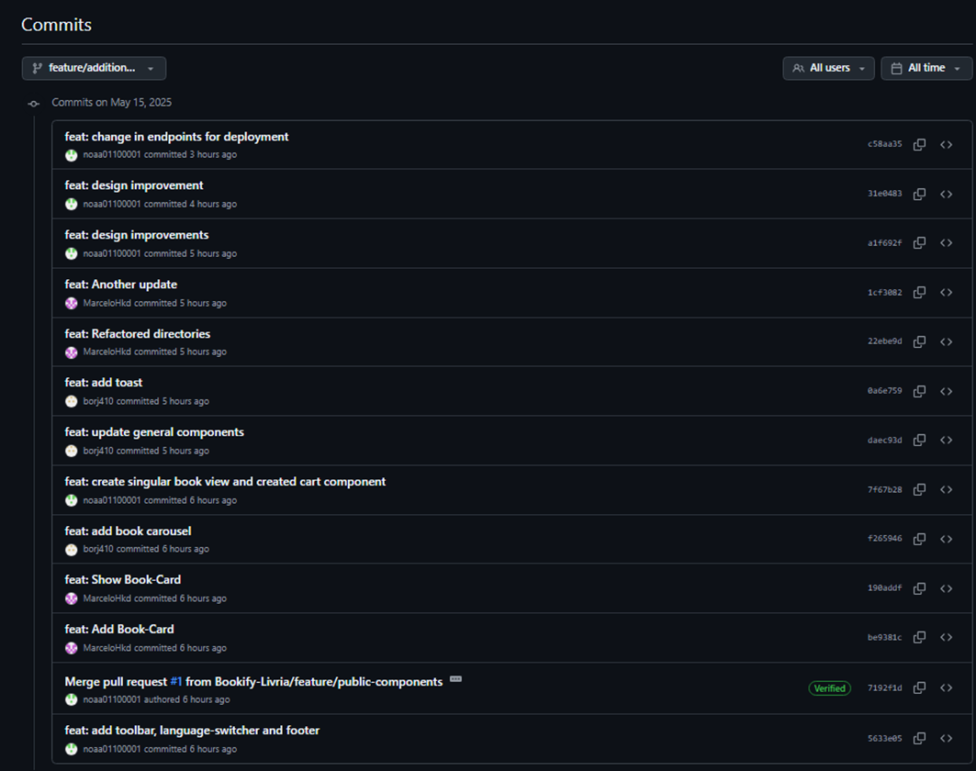Copy full SHA for commit 7192f1d
Screen dimensions: 976x771
pos(919,687)
